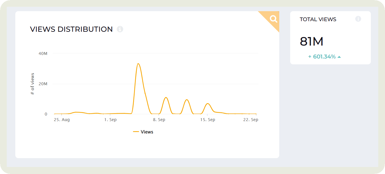Image resolution: width=385 pixels, height=174 pixels.
Task: Click the upward triangle next to +601.34%
Action: point(339,57)
